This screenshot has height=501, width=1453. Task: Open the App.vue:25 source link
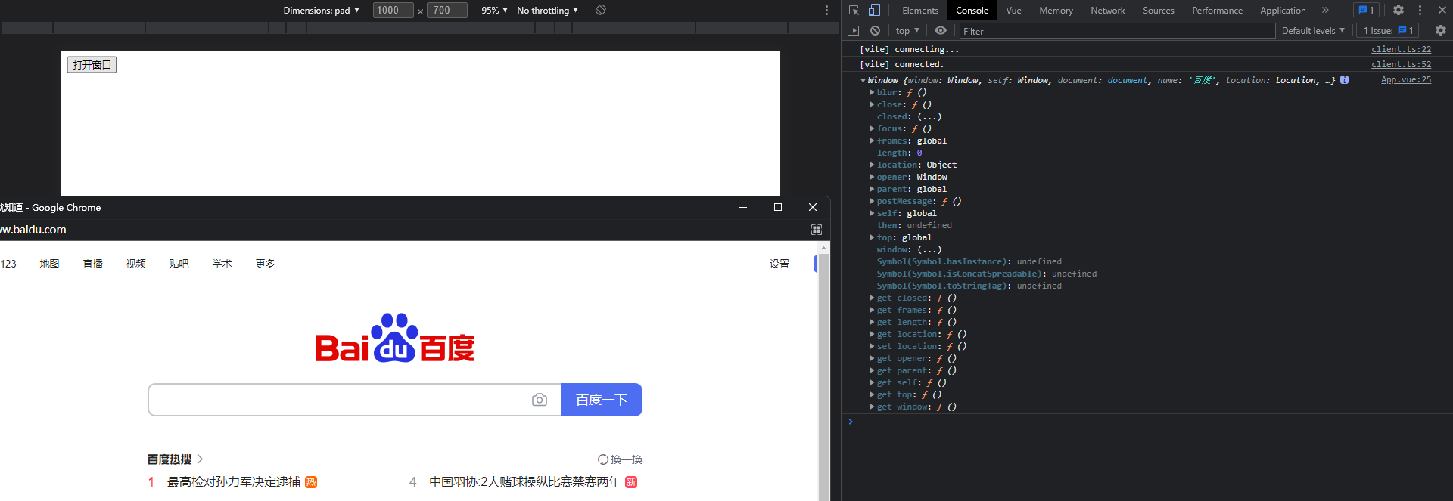(x=1406, y=79)
